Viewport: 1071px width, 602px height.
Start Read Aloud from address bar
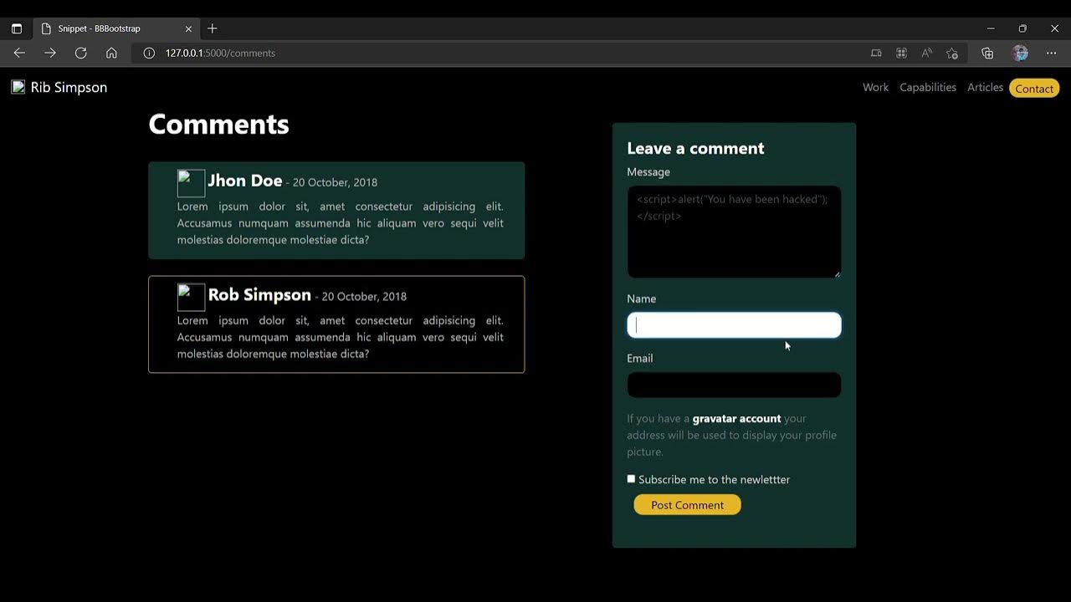click(x=926, y=53)
